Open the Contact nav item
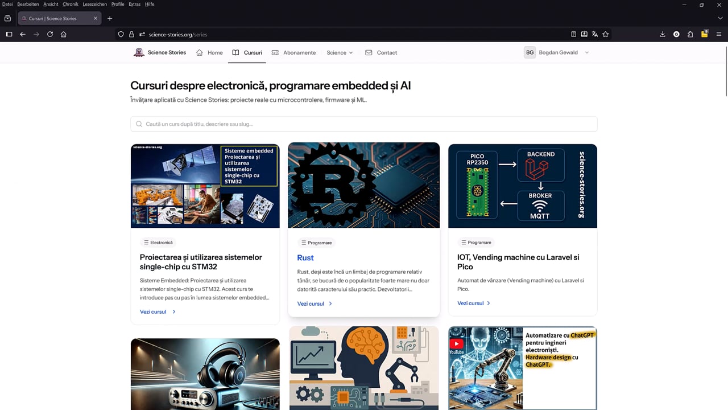The width and height of the screenshot is (728, 410). pyautogui.click(x=381, y=52)
